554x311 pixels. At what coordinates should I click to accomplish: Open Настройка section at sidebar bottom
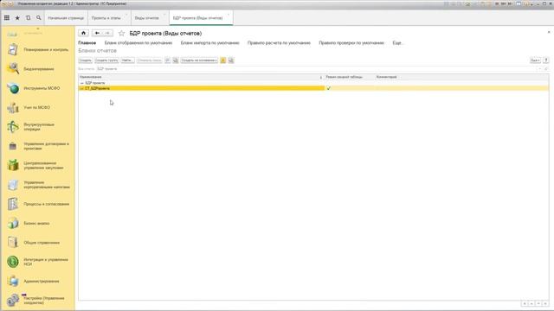[x=38, y=300]
